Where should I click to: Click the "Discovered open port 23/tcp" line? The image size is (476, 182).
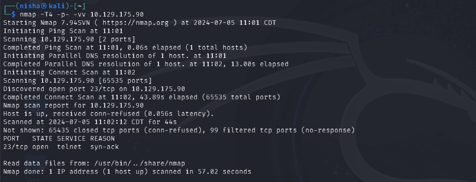click(94, 89)
